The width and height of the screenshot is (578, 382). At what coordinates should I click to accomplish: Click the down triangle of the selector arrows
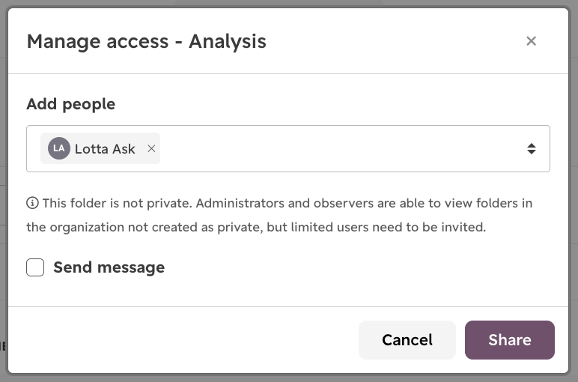click(x=531, y=152)
